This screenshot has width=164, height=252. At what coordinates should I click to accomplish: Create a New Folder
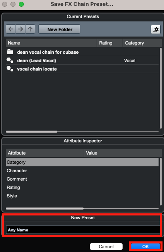coord(59,29)
